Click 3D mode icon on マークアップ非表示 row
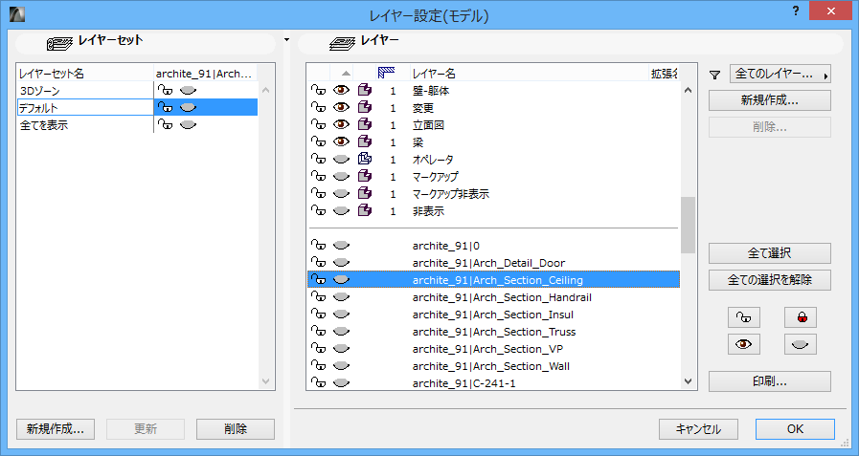Image resolution: width=859 pixels, height=456 pixels. click(365, 193)
